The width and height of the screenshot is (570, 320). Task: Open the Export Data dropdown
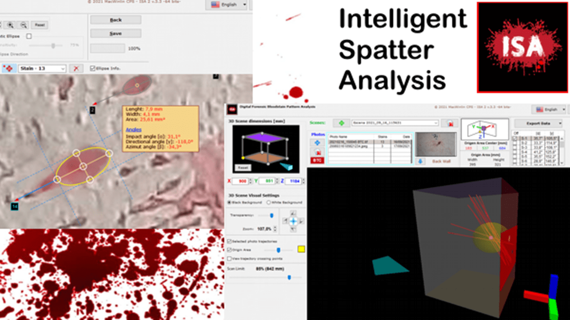click(x=540, y=122)
